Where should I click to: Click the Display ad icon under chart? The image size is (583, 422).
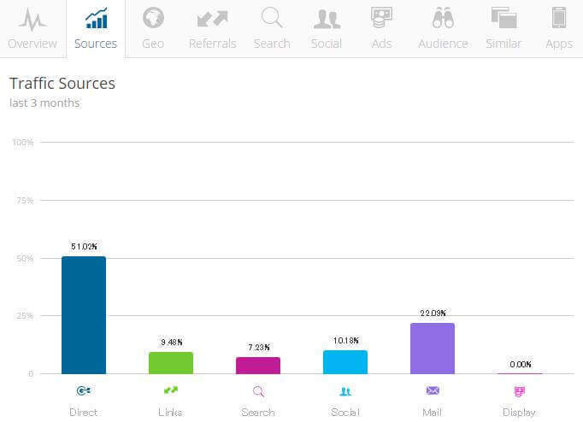point(520,391)
